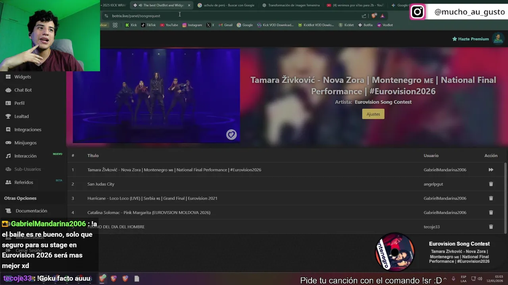Screen dimensions: 508x285
Task: Open the Ajustes settings button
Action: click(373, 114)
